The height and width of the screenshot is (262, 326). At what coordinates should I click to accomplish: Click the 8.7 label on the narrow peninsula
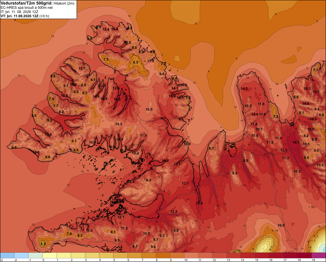(x=211, y=148)
